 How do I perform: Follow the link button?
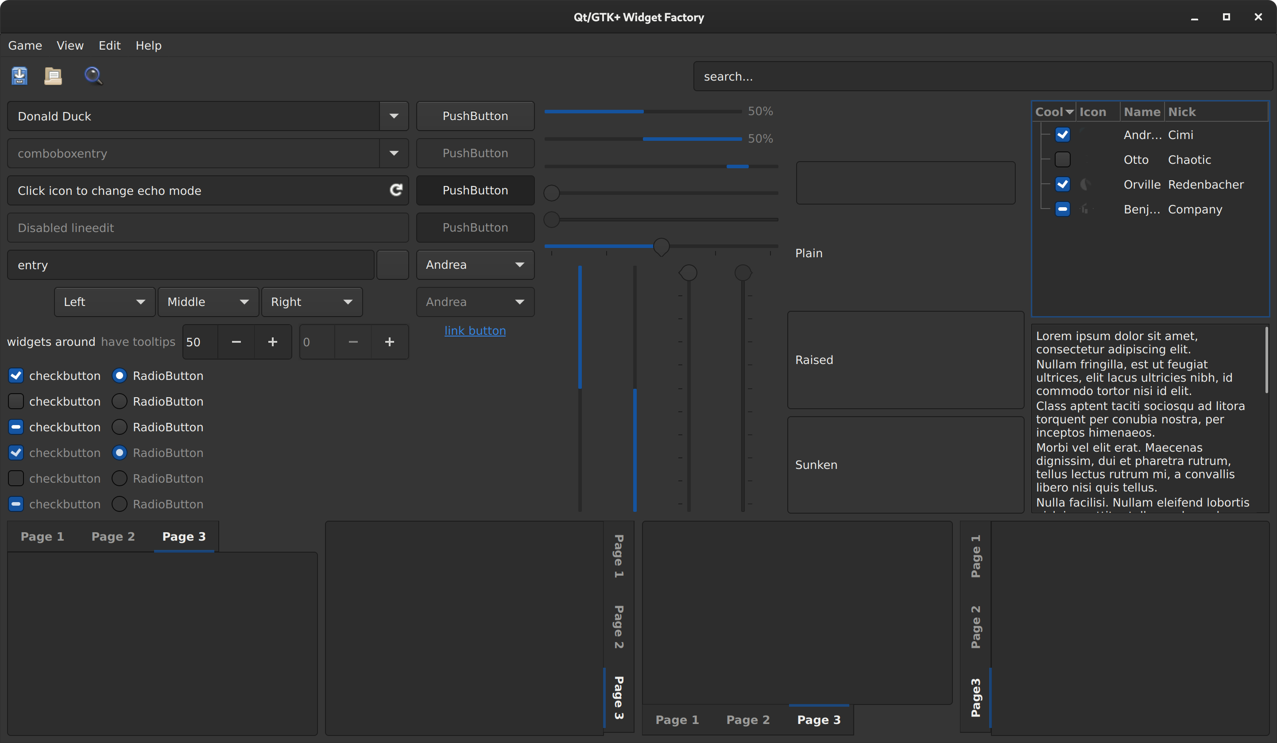[x=475, y=331]
